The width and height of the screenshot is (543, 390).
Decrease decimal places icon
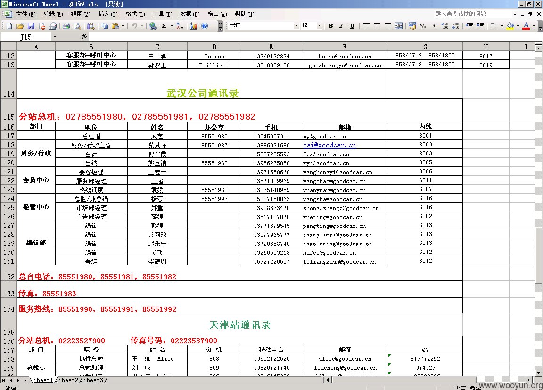pos(456,26)
